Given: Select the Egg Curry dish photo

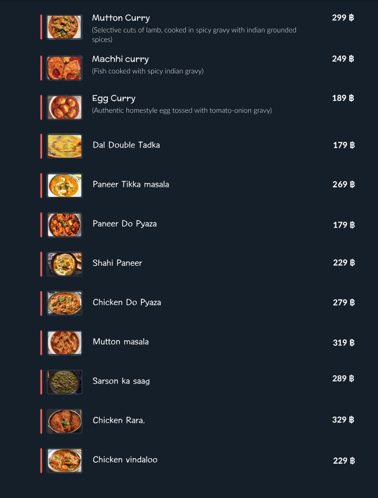Looking at the screenshot, I should [x=65, y=107].
